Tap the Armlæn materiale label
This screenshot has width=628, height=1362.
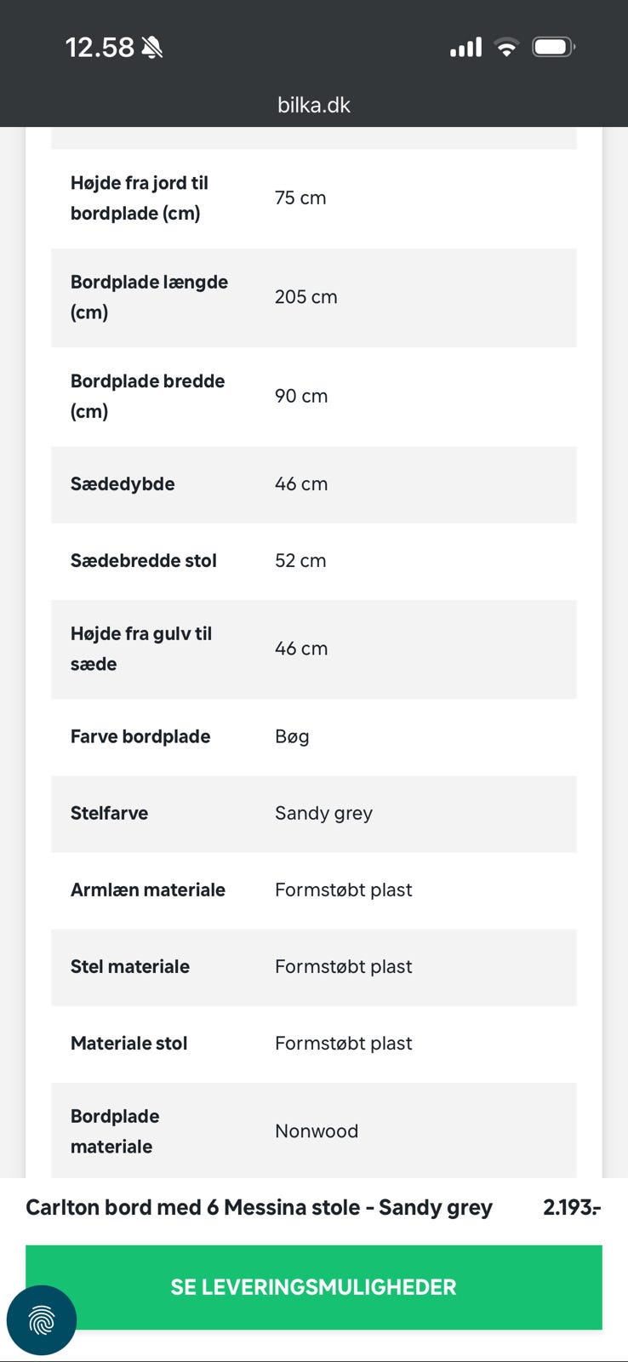(147, 890)
